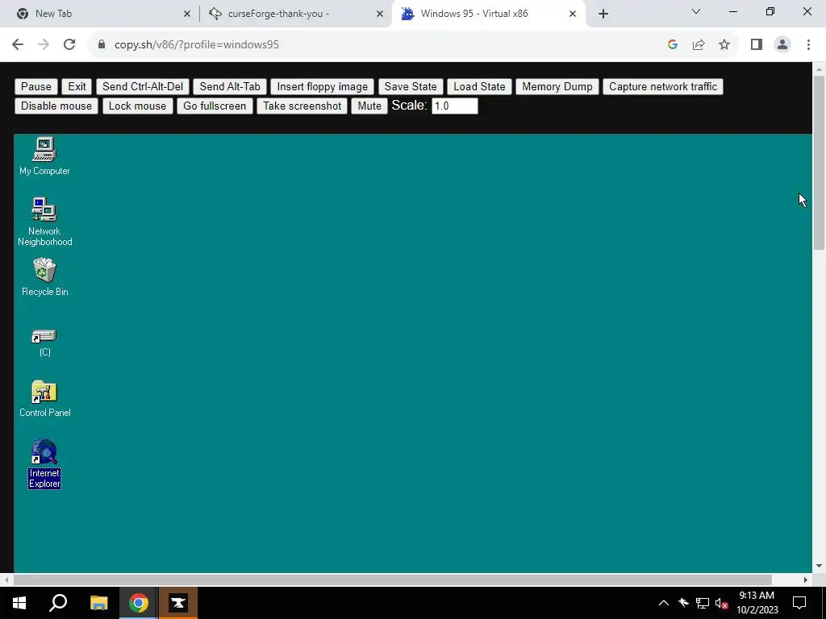
Task: Open the network tray icon
Action: pos(703,603)
